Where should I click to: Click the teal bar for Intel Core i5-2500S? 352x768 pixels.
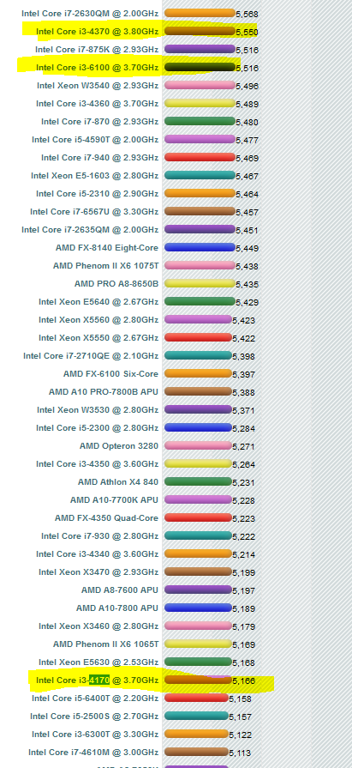196,716
